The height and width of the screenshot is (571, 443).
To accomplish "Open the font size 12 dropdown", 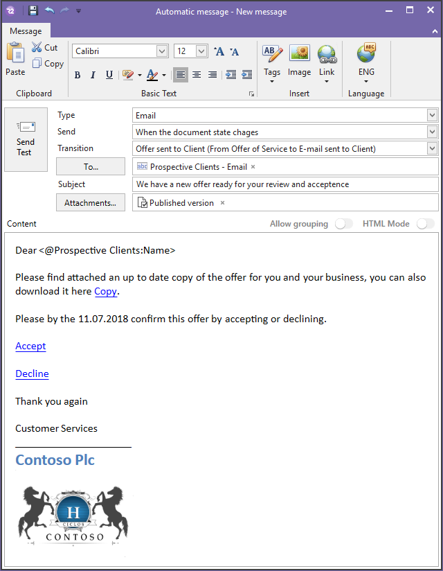I will (x=201, y=51).
